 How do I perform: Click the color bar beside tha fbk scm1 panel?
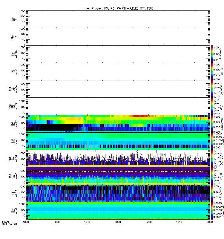[x=212, y=71]
